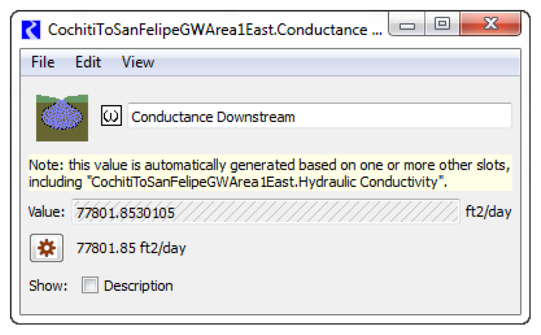
Task: Close the slot window with X
Action: coord(490,25)
